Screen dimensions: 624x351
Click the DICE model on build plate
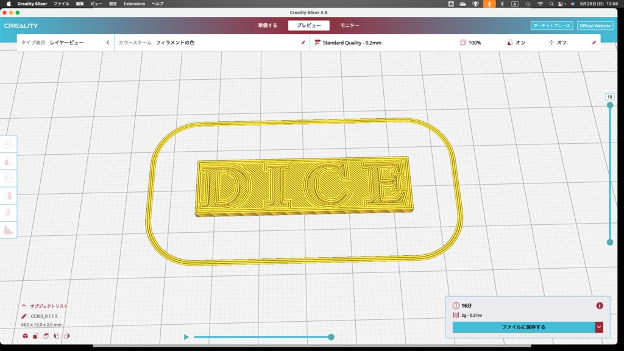tap(304, 186)
